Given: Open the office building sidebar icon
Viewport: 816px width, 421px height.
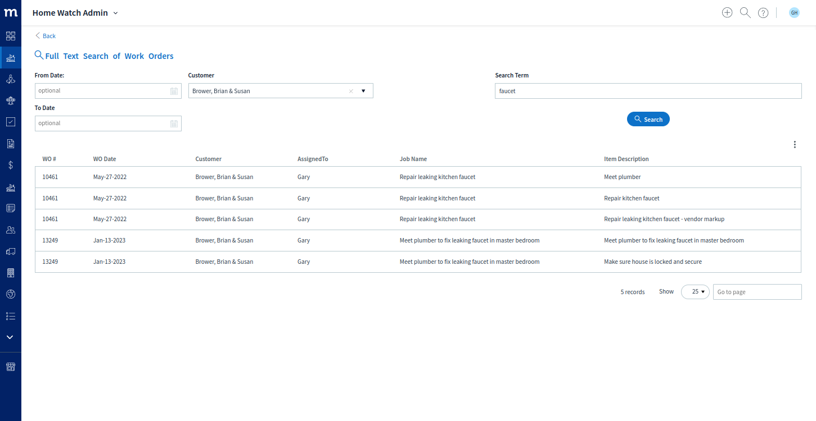Looking at the screenshot, I should [x=11, y=273].
